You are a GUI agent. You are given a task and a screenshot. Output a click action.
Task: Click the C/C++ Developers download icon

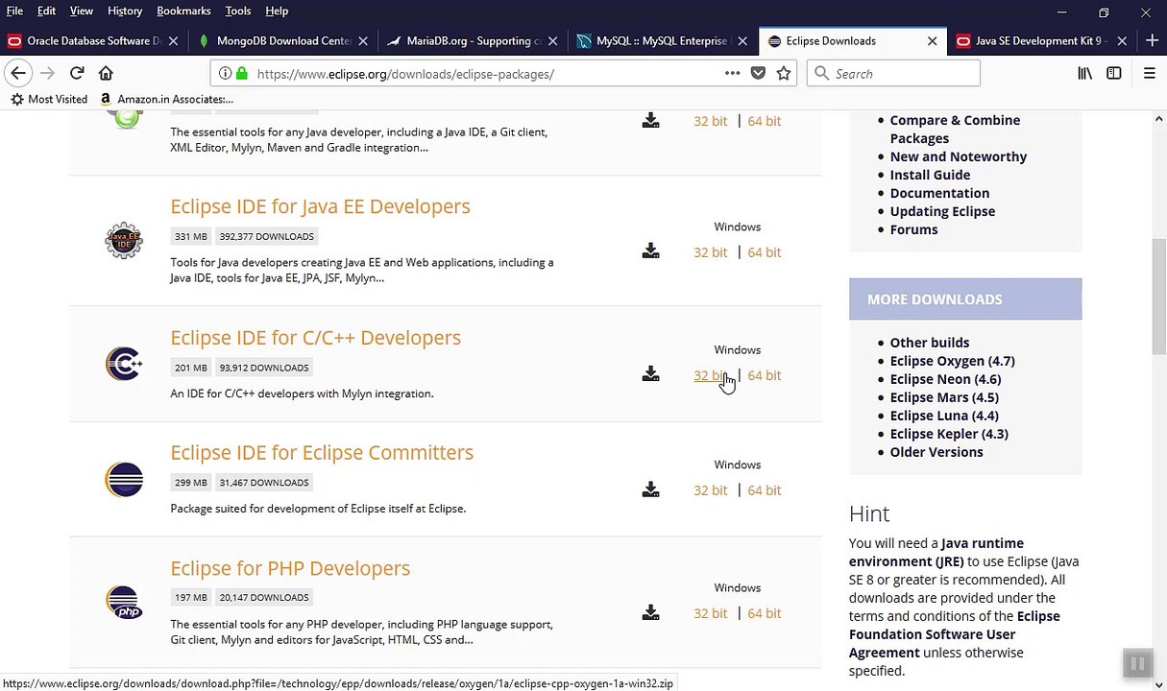[x=651, y=373]
